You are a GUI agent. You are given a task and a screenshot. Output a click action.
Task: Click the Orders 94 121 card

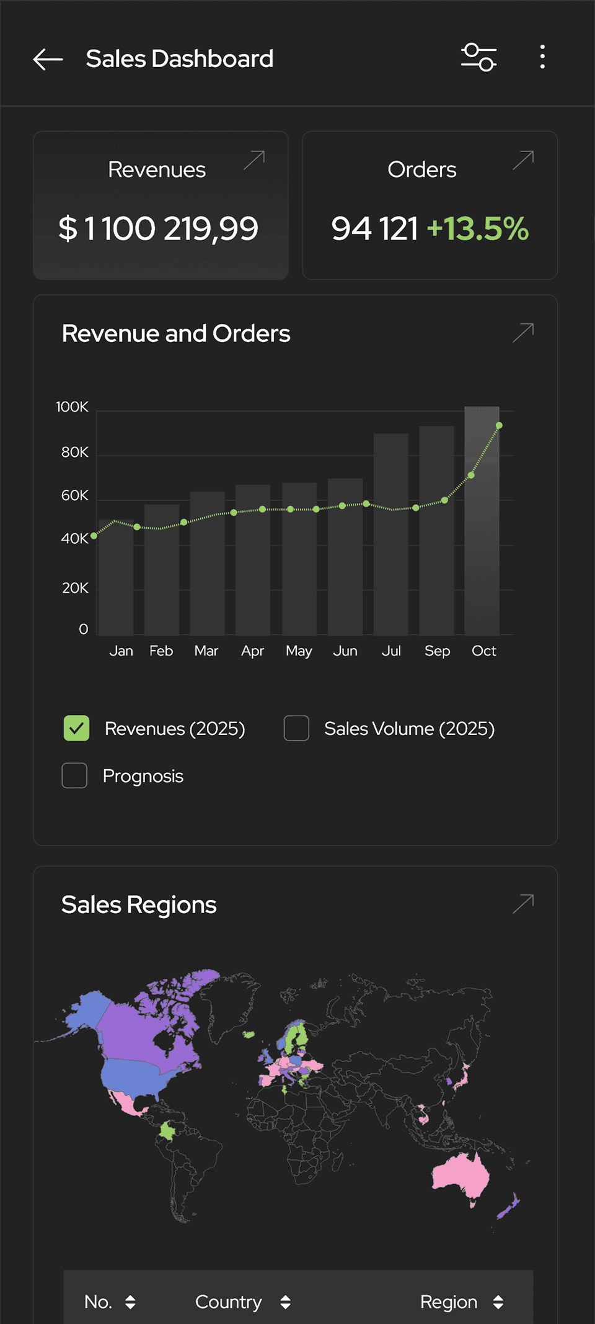(430, 205)
